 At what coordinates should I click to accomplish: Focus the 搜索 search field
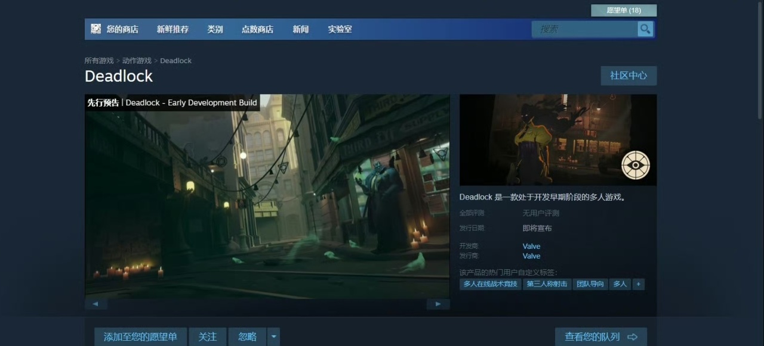(x=585, y=29)
